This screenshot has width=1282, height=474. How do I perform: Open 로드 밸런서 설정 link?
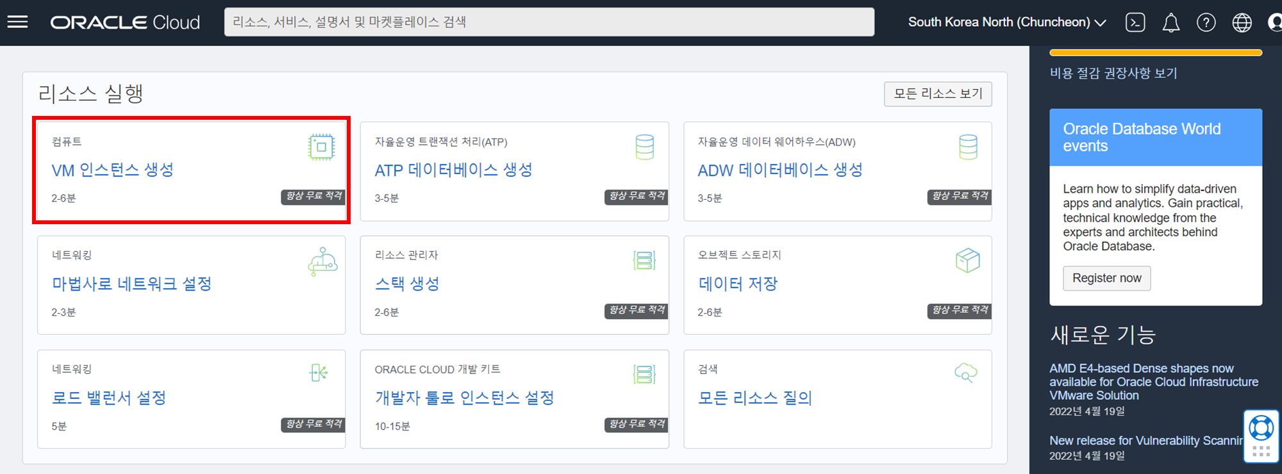point(109,398)
